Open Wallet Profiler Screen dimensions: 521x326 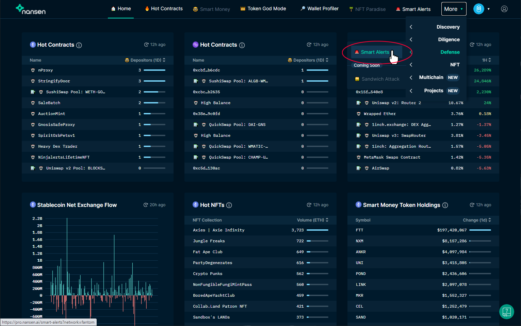pyautogui.click(x=320, y=9)
